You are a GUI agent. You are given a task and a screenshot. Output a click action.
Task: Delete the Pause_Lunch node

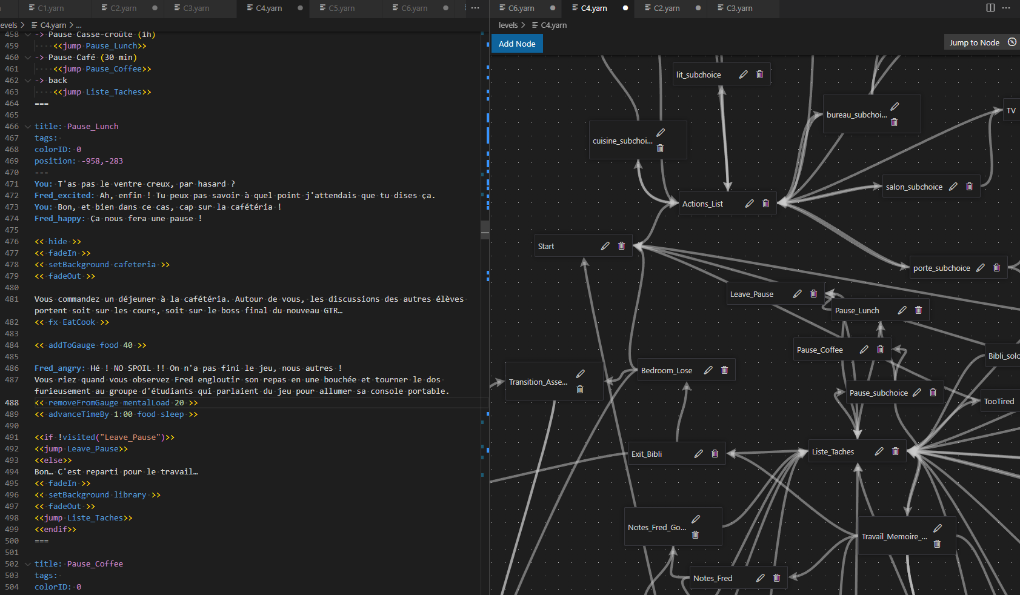(x=918, y=310)
